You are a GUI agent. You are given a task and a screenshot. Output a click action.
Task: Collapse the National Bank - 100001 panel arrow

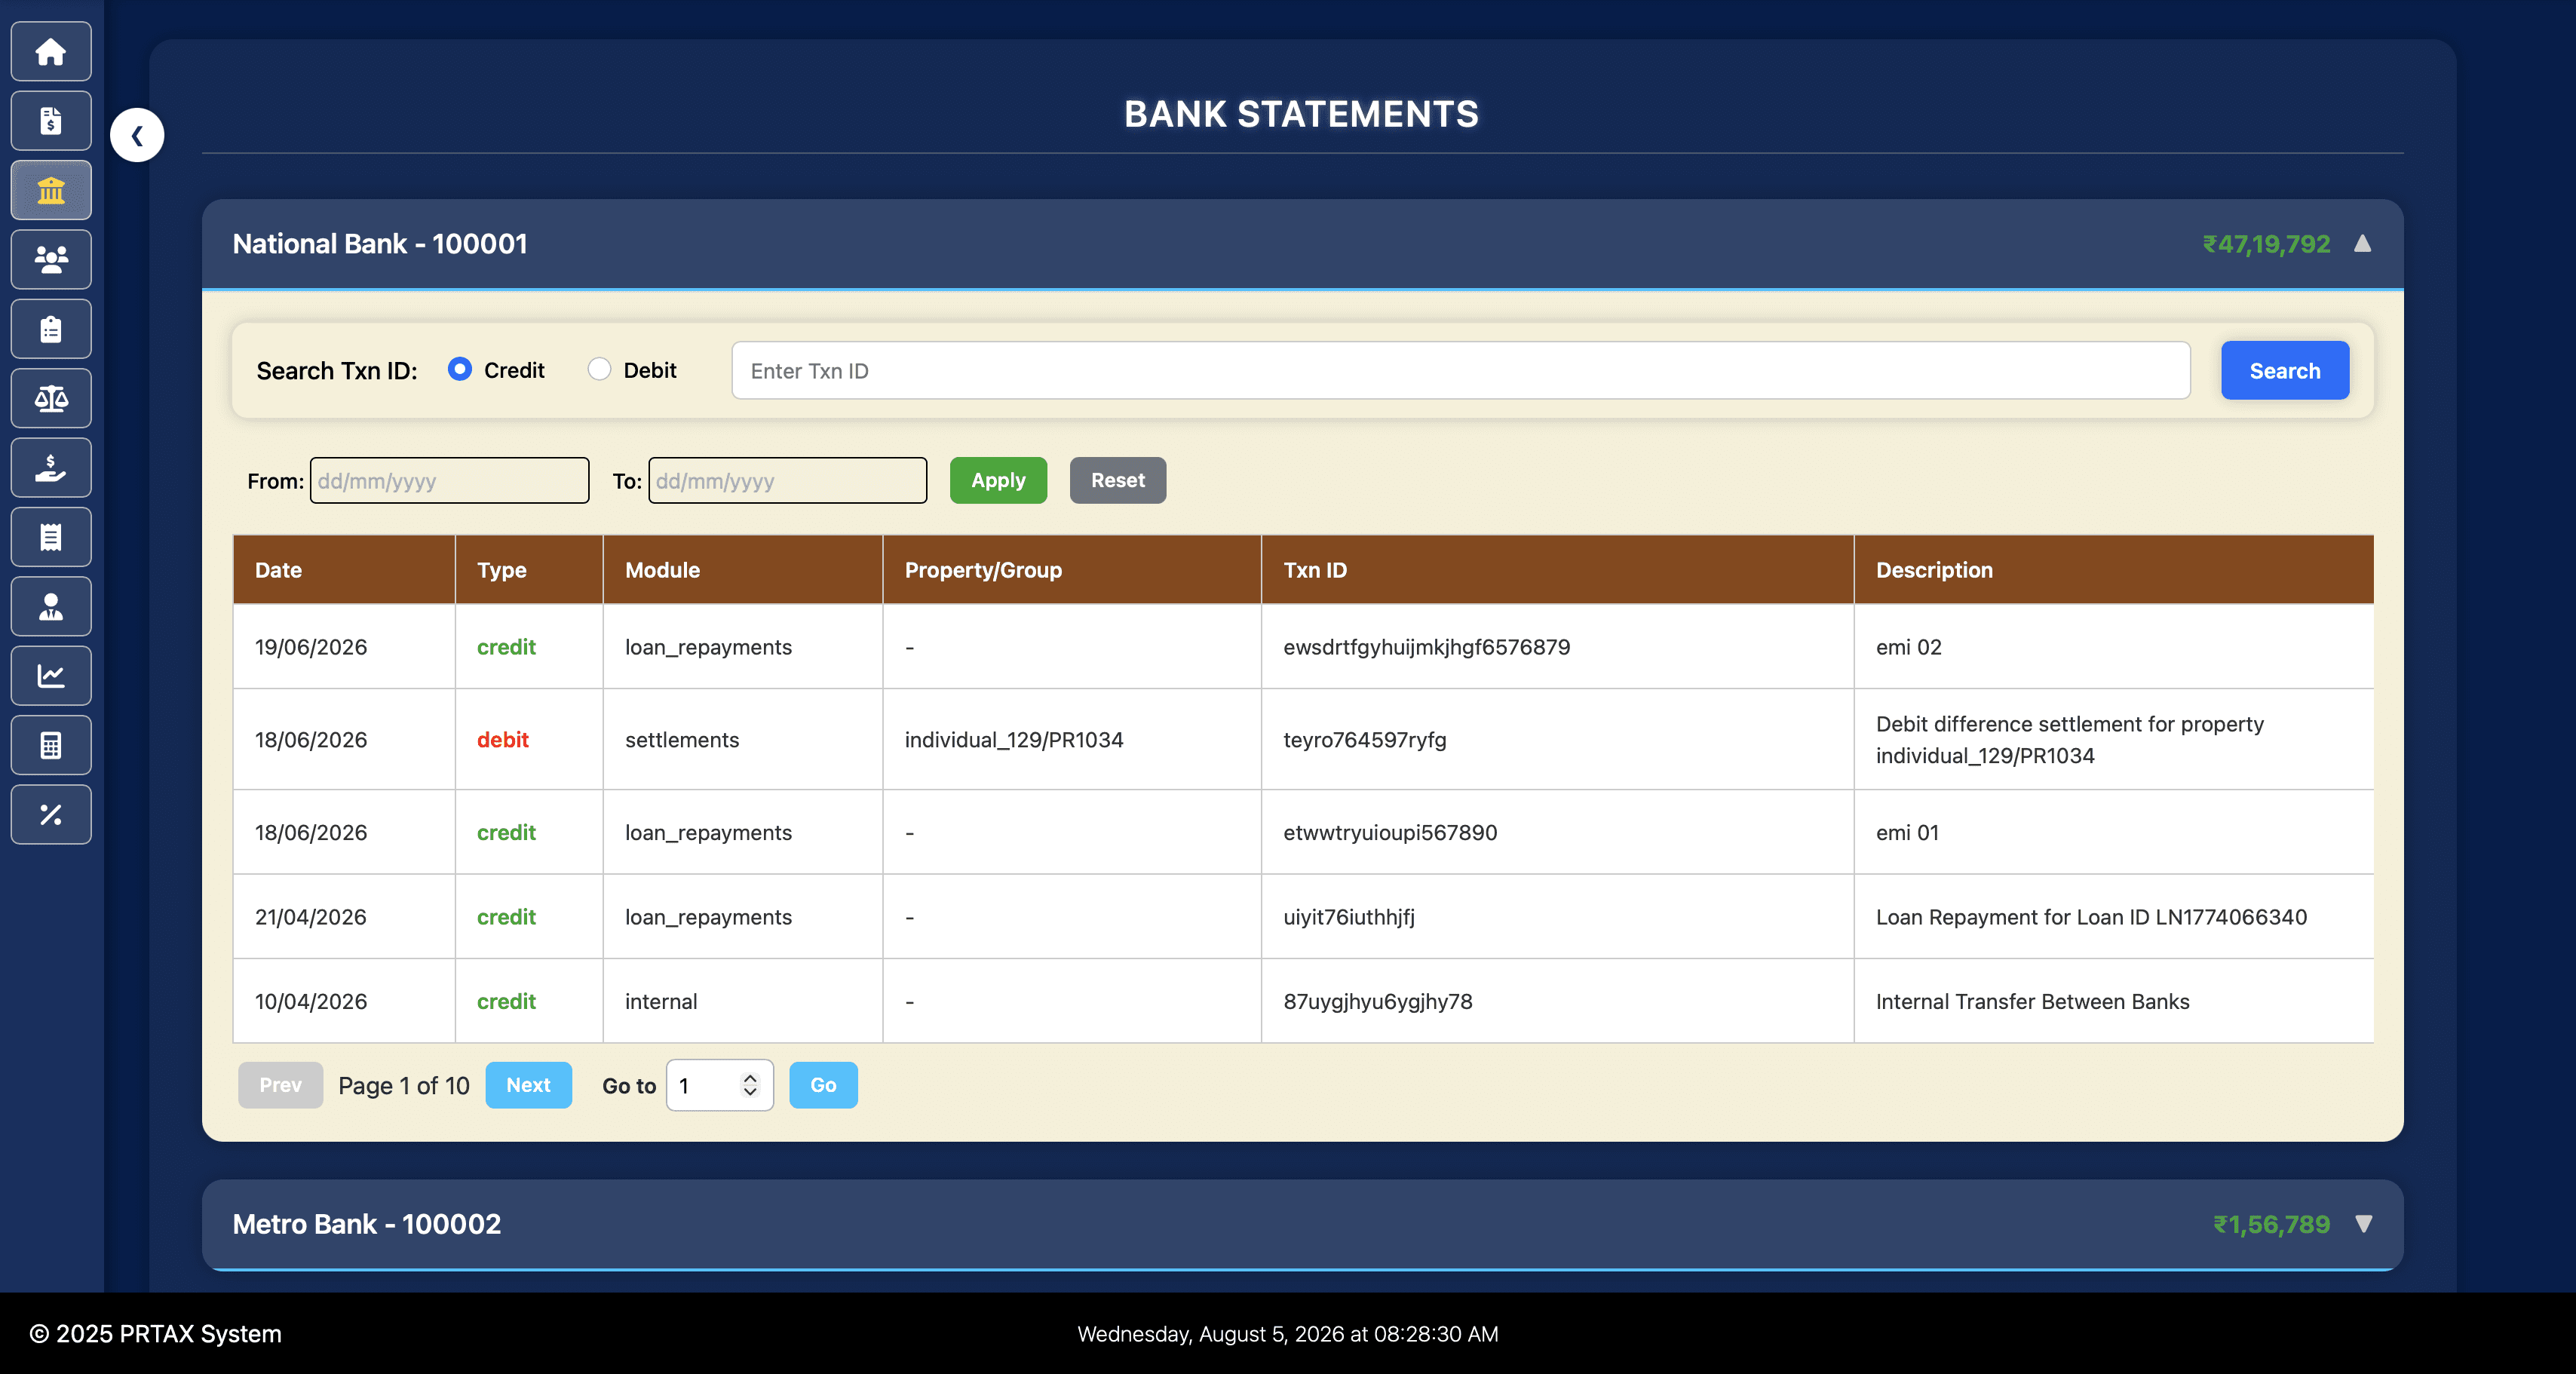coord(2362,243)
